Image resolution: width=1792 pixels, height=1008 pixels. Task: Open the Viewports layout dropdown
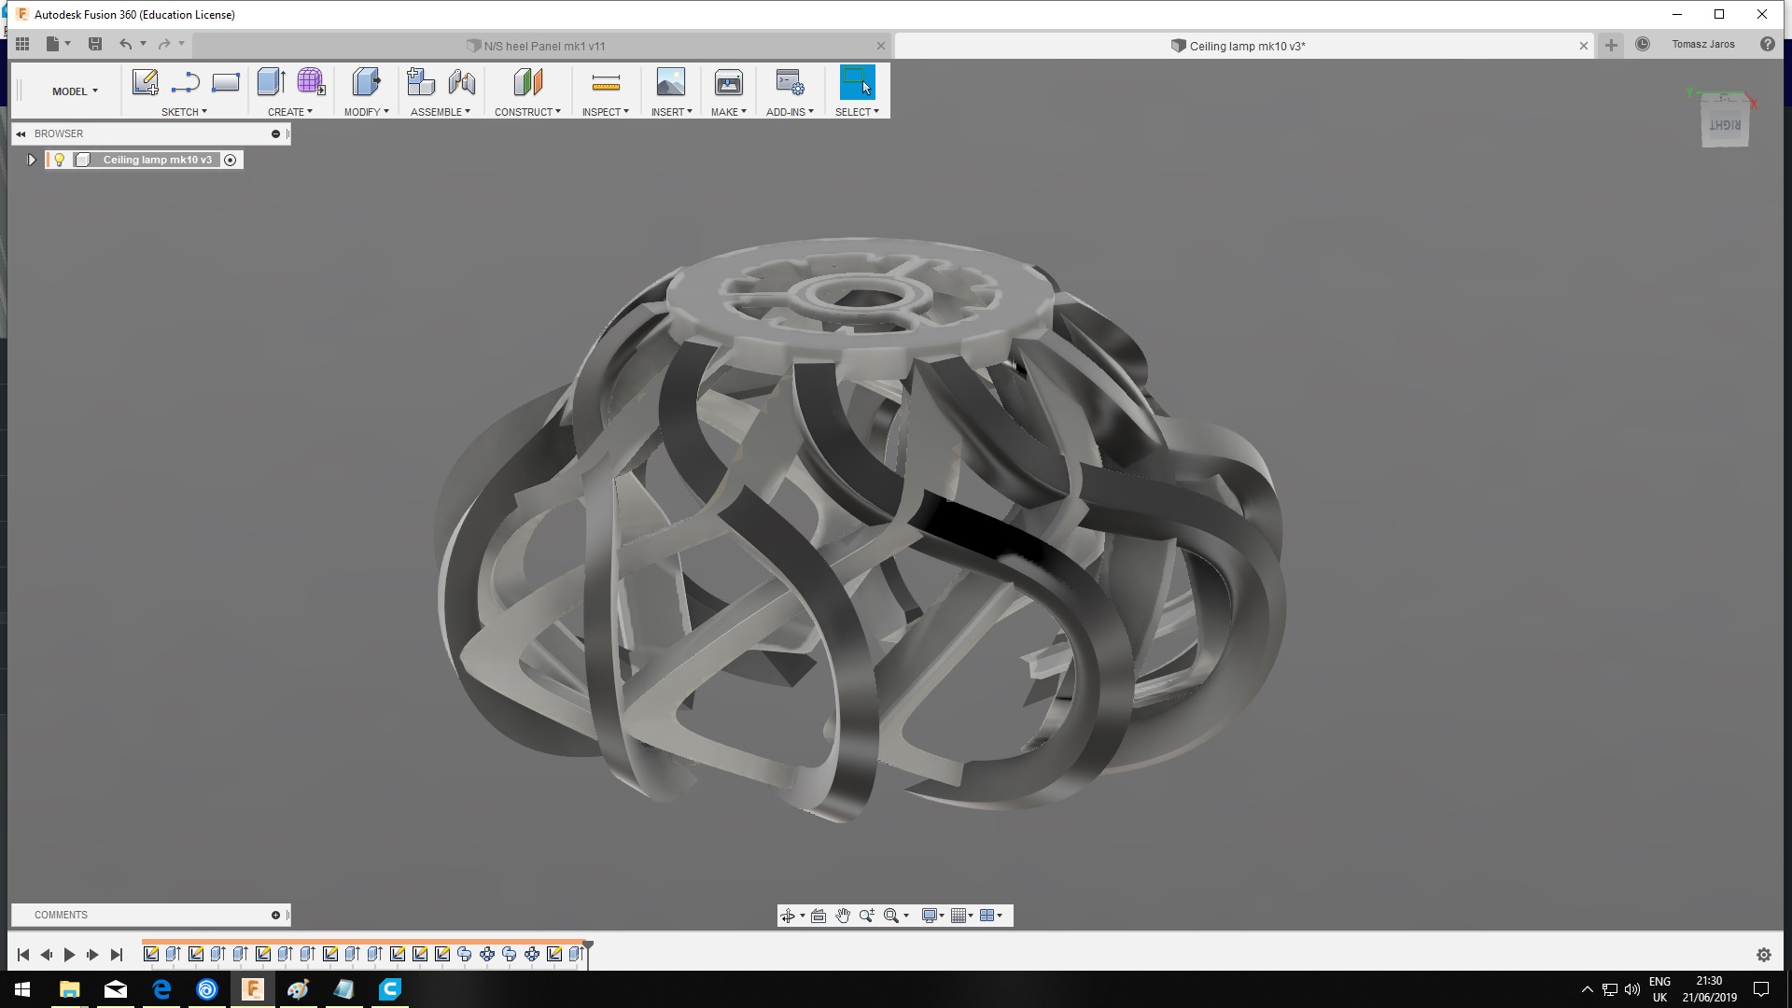[991, 916]
